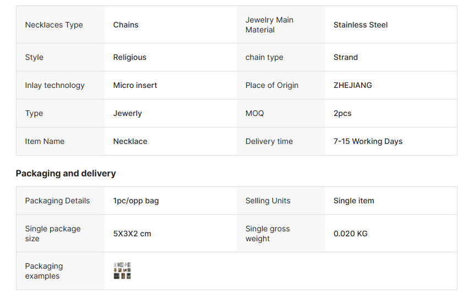Screen dimensions: 463x294
Task: Select the ZHEJIANG origin value
Action: pyautogui.click(x=352, y=85)
